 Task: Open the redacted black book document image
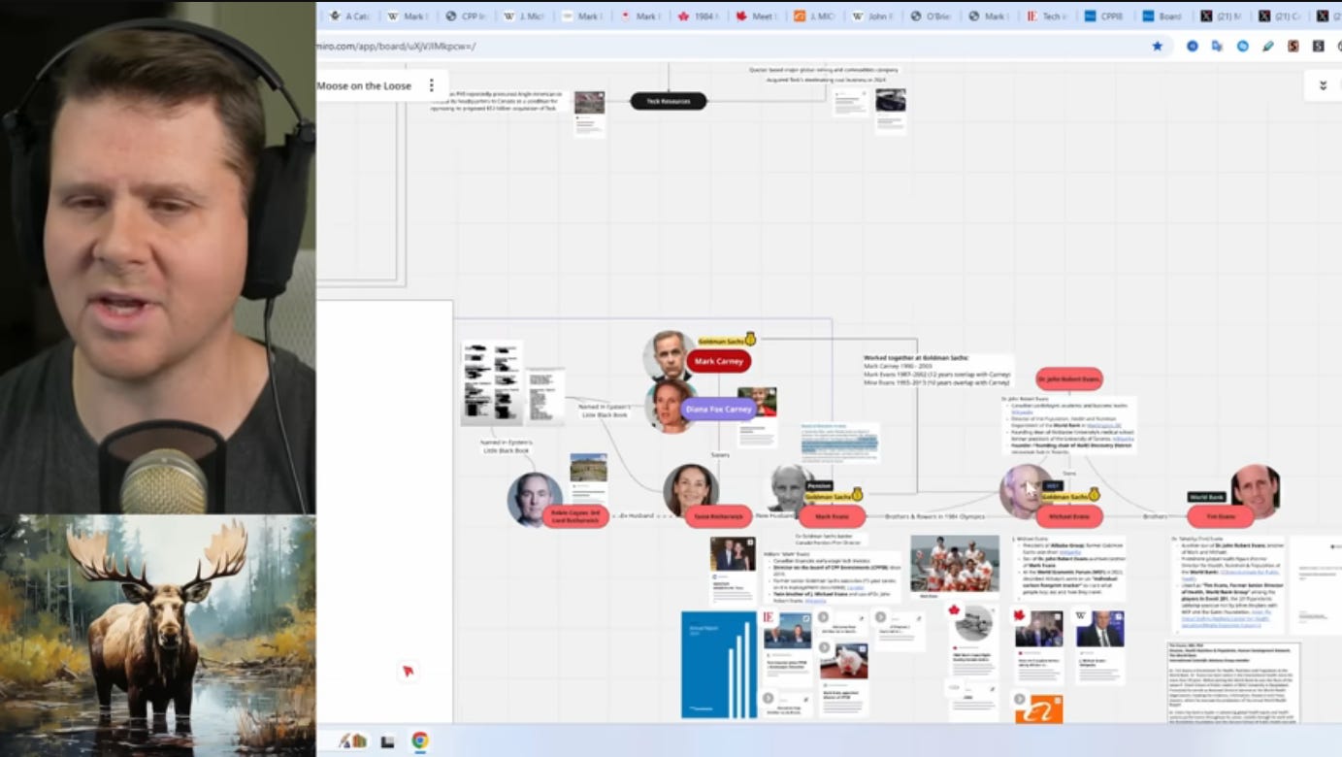click(492, 383)
